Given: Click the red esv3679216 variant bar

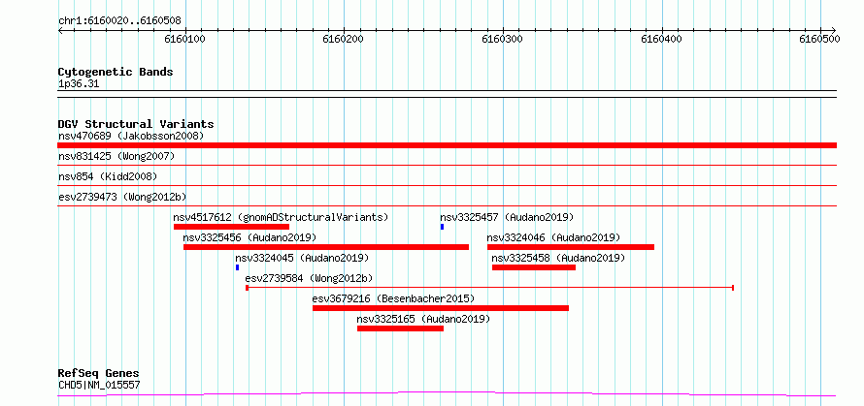Looking at the screenshot, I should coord(441,308).
